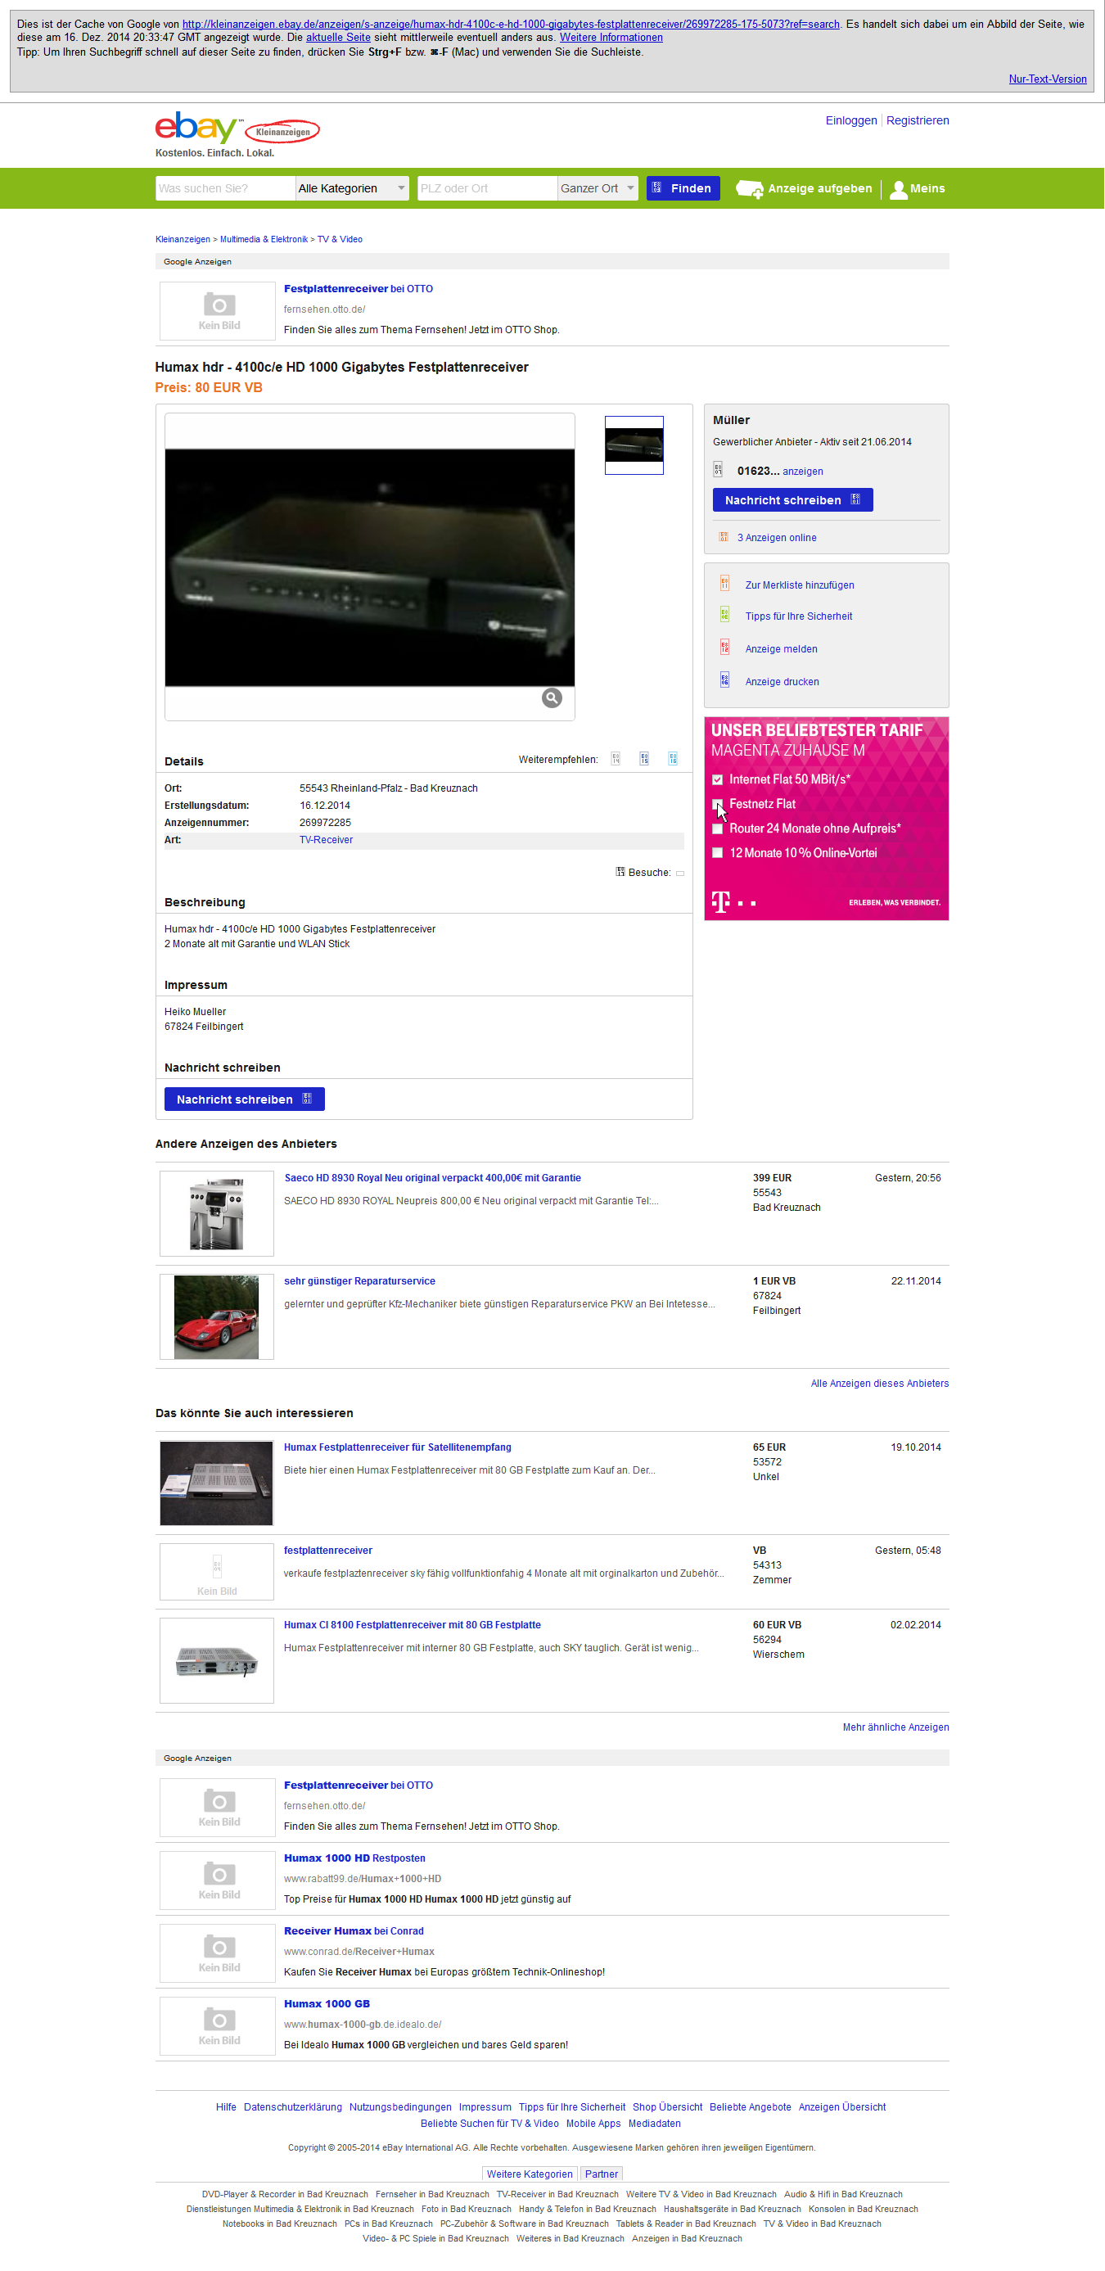
Task: Toggle 12 Monate 10% Online-Vorteil checkbox
Action: coord(717,853)
